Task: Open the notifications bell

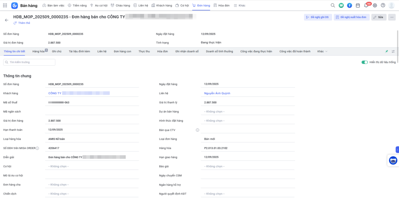Action: tap(366, 5)
